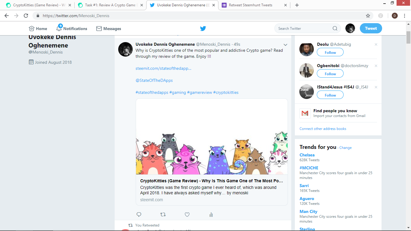Change trends via the Change link
The width and height of the screenshot is (411, 231).
[345, 148]
